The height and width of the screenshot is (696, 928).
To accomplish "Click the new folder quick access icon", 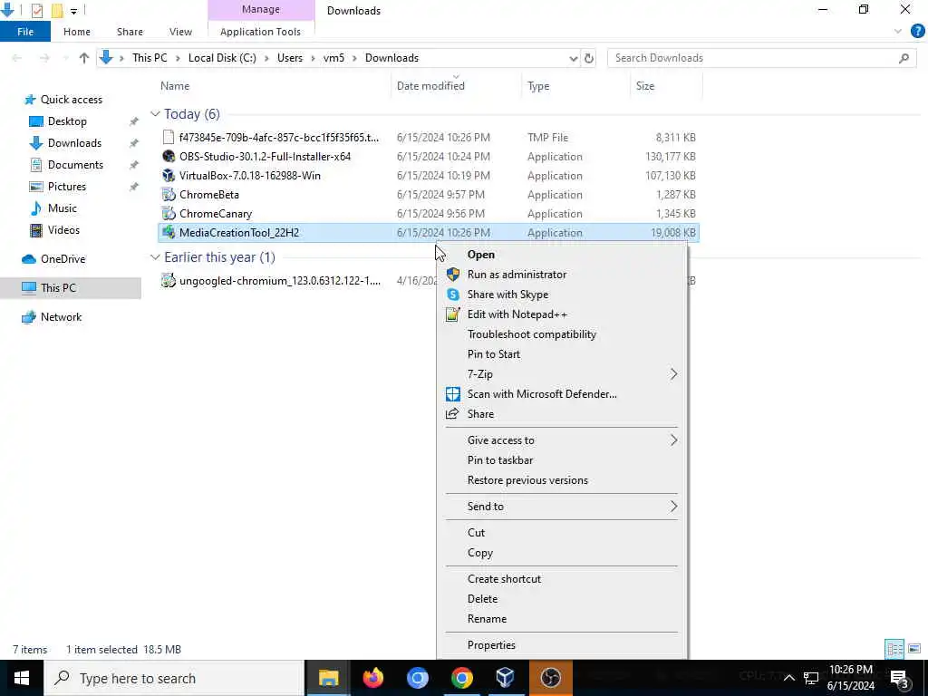I will (x=57, y=10).
